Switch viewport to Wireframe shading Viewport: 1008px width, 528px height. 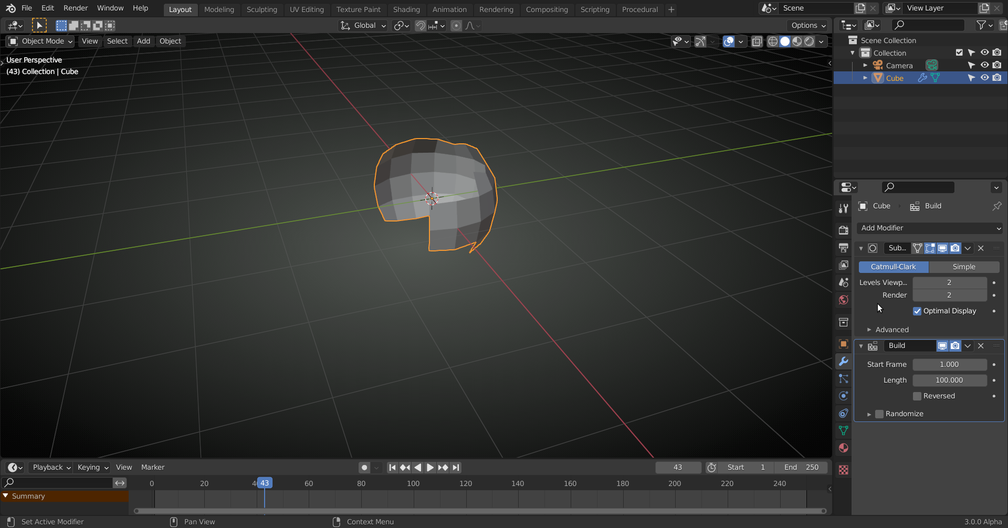[773, 41]
